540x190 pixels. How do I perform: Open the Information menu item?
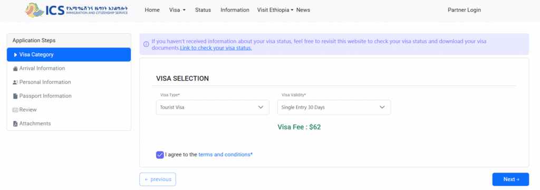click(235, 10)
